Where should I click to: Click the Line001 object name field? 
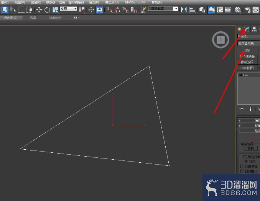tap(248, 36)
